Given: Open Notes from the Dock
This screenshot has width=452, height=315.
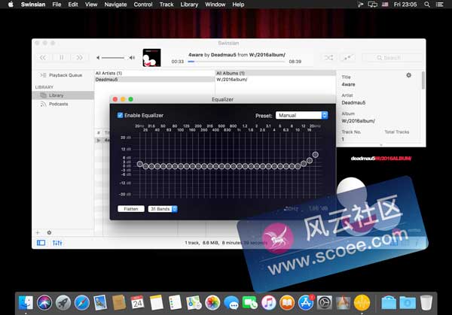Looking at the screenshot, I should [157, 302].
